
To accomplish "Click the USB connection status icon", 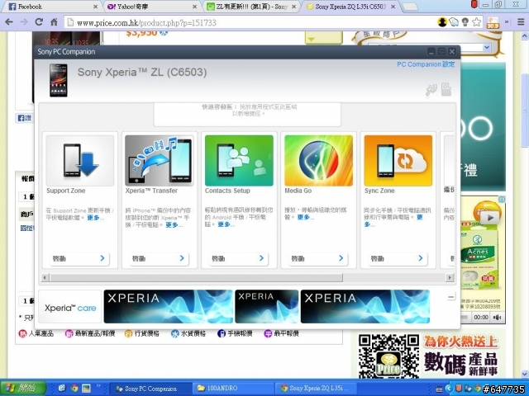I will pyautogui.click(x=431, y=90).
